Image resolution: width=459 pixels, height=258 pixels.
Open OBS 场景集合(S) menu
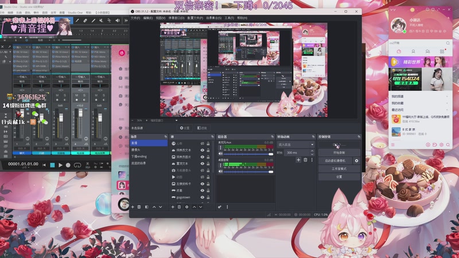click(x=213, y=18)
